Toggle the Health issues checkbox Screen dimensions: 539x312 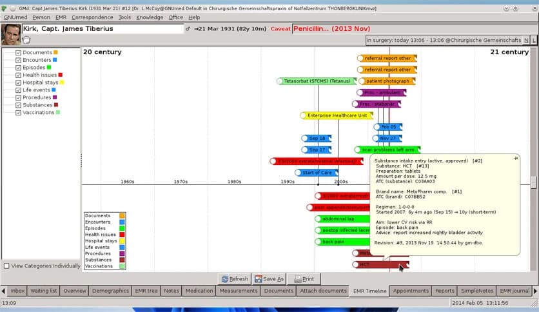pos(18,75)
